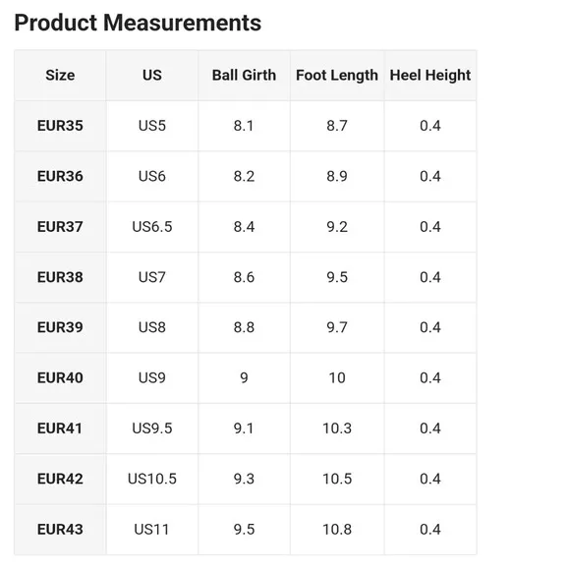Viewport: 569px width, 570px height.
Task: Click the US6.5 cell
Action: tap(152, 227)
